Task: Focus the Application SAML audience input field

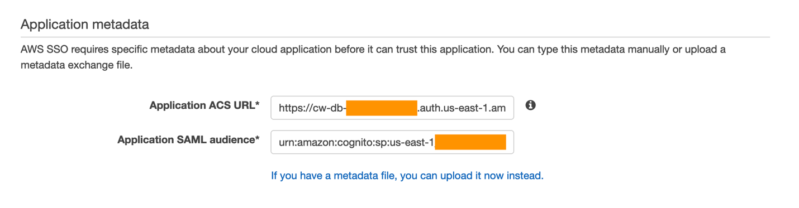Action: coord(392,142)
